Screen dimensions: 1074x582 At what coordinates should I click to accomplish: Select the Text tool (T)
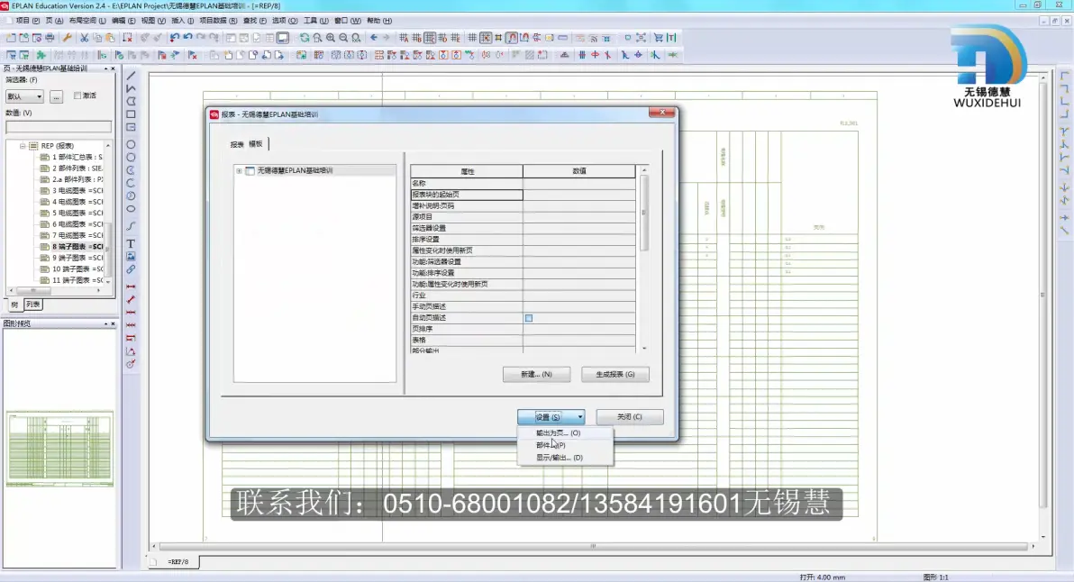[x=131, y=244]
